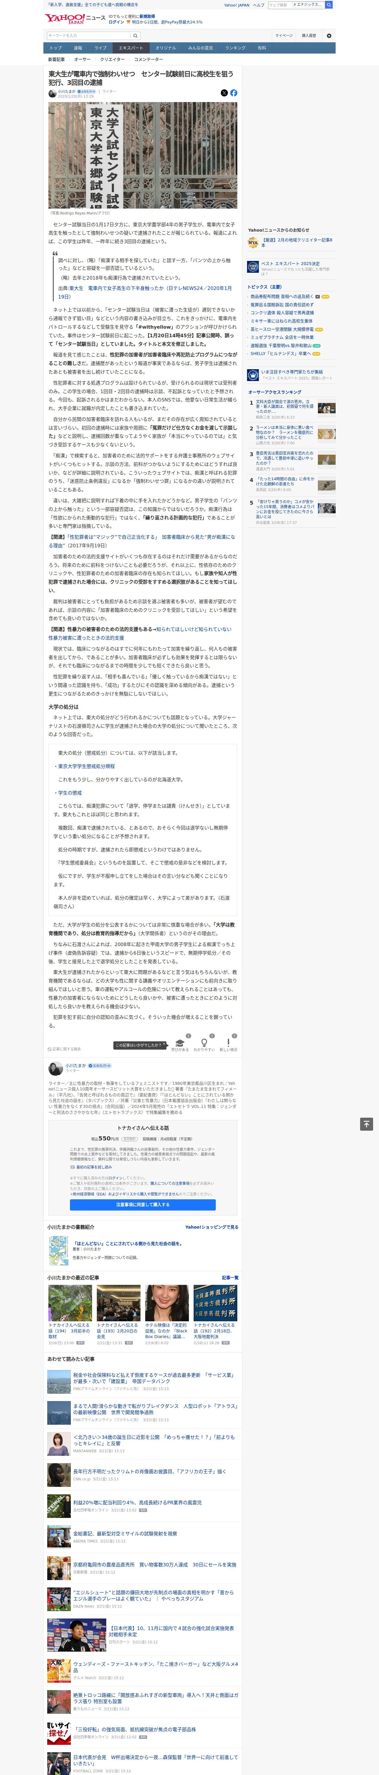Select the エキスパート tab
379x1775 pixels.
[x=131, y=48]
